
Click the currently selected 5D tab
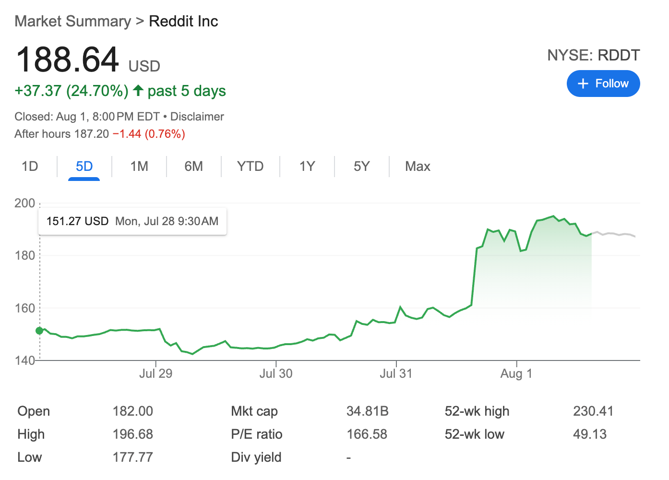[84, 166]
